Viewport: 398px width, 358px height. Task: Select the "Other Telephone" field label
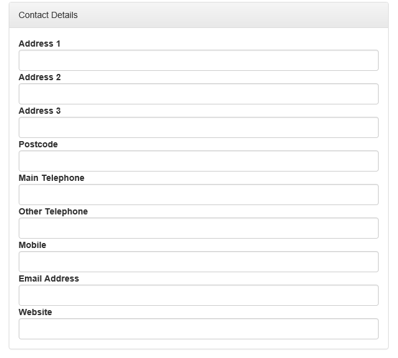pyautogui.click(x=53, y=211)
